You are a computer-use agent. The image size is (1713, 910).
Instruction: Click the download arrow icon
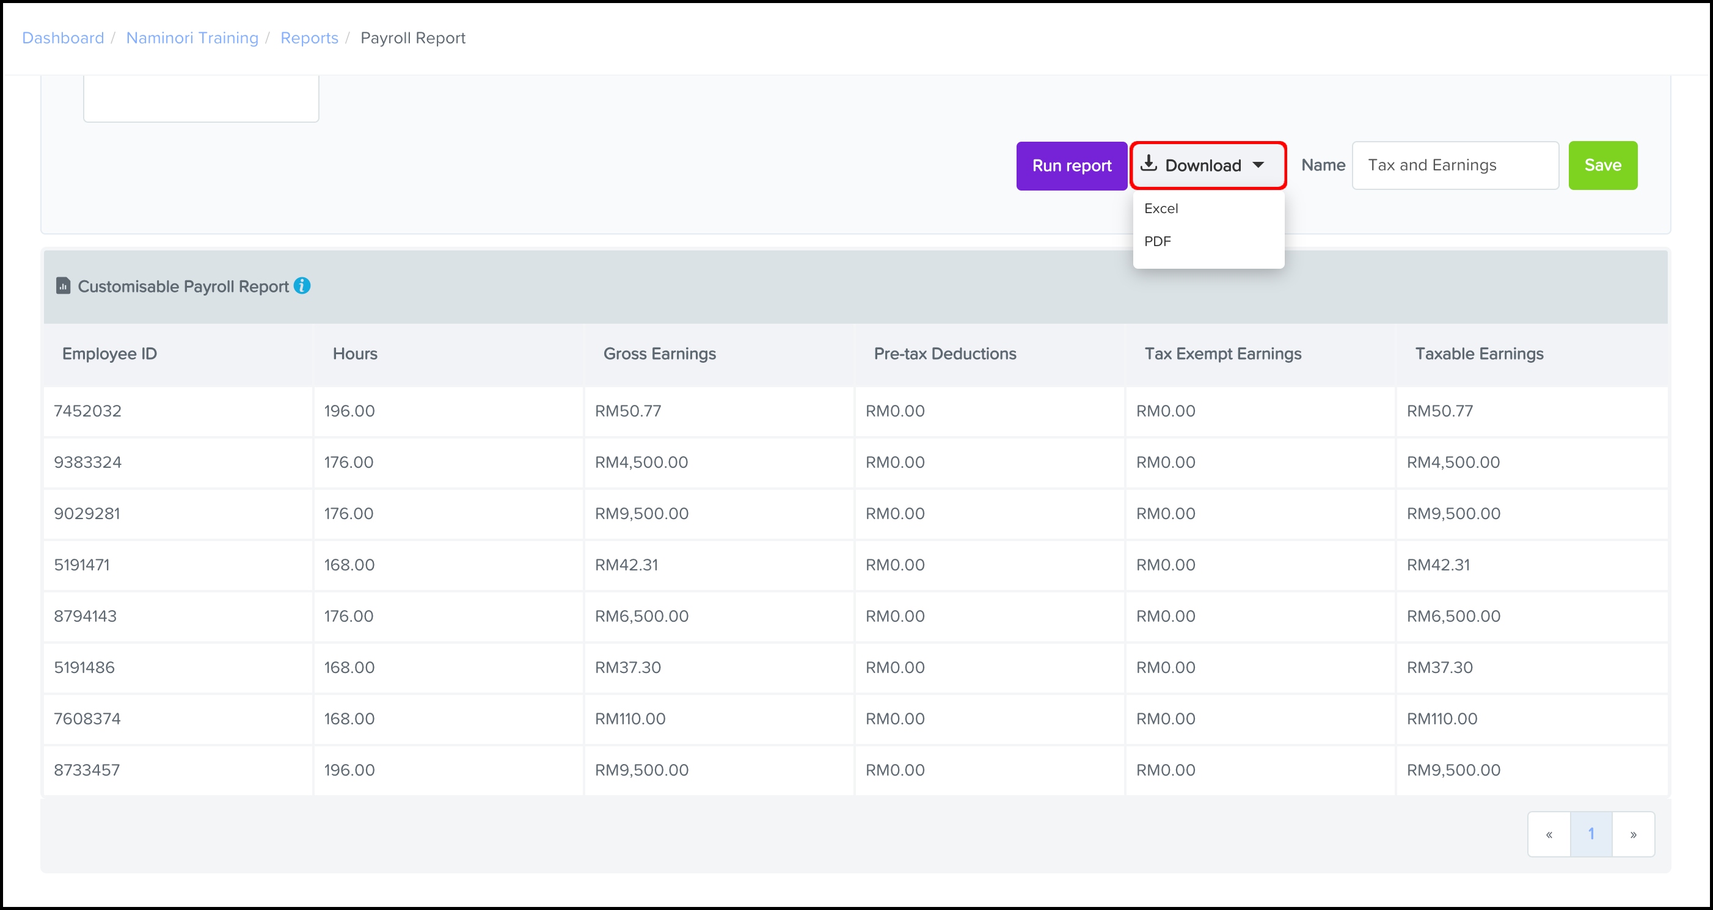pyautogui.click(x=1149, y=164)
